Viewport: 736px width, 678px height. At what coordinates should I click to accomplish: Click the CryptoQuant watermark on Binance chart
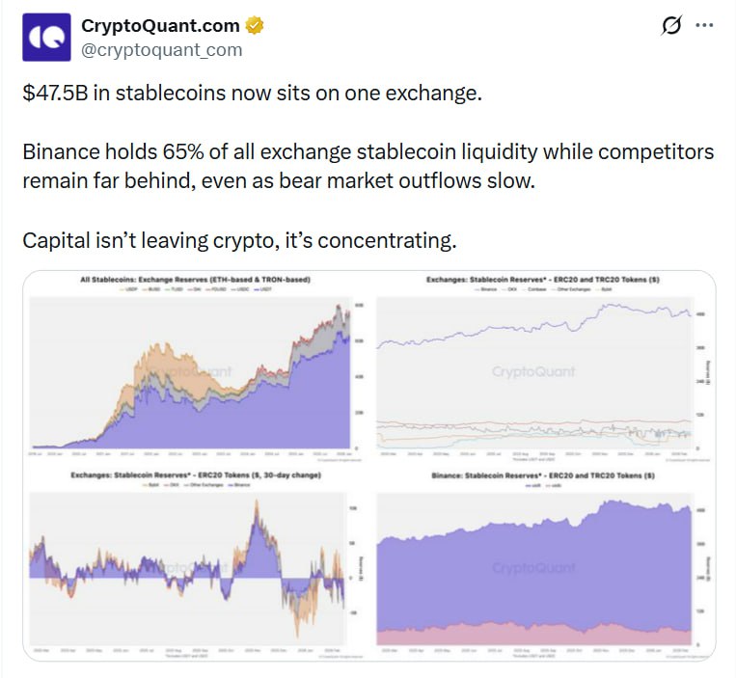pos(533,568)
